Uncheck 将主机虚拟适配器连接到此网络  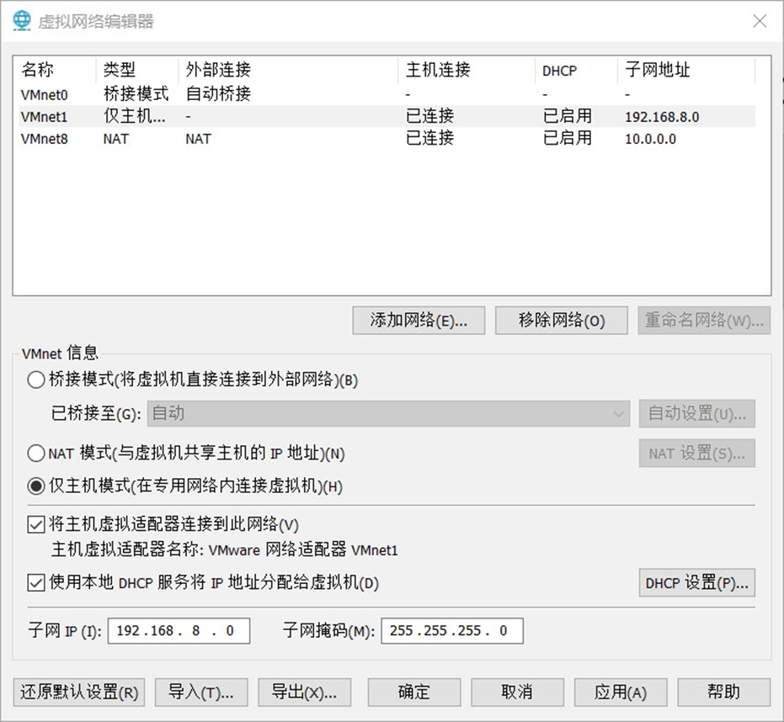(35, 523)
